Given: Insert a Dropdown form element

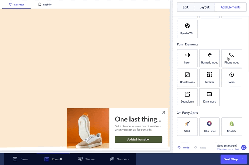Looking at the screenshot, I should click(187, 97).
